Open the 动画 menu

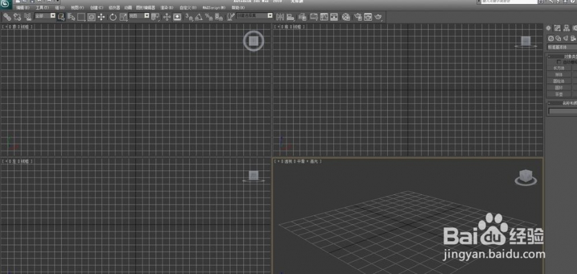128,7
